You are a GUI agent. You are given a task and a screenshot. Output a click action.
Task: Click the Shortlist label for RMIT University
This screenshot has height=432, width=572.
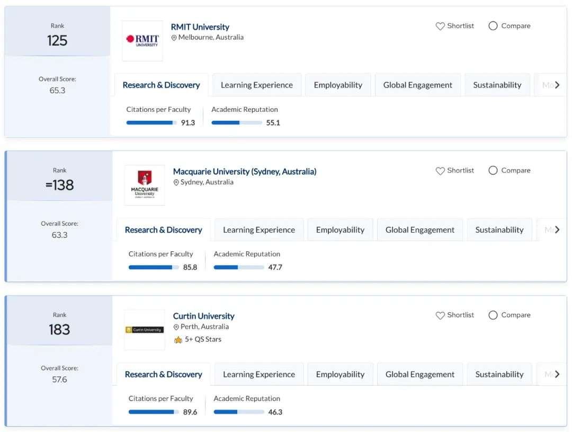[460, 26]
